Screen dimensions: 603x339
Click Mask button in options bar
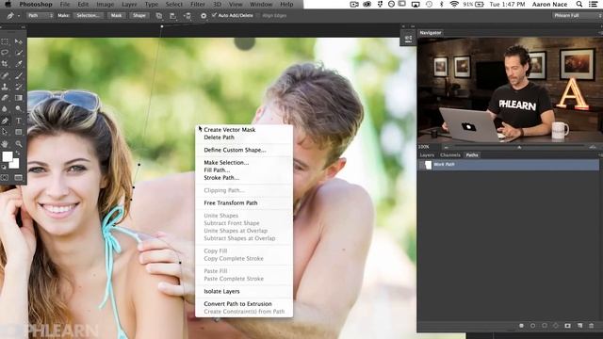tap(117, 16)
